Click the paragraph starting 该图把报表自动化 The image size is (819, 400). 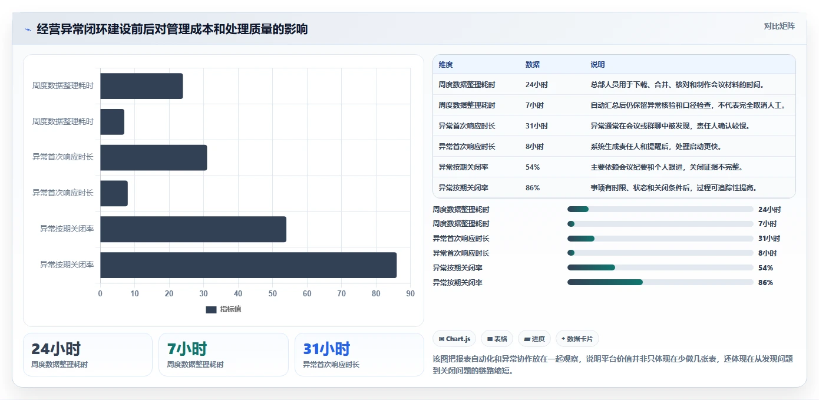(612, 365)
